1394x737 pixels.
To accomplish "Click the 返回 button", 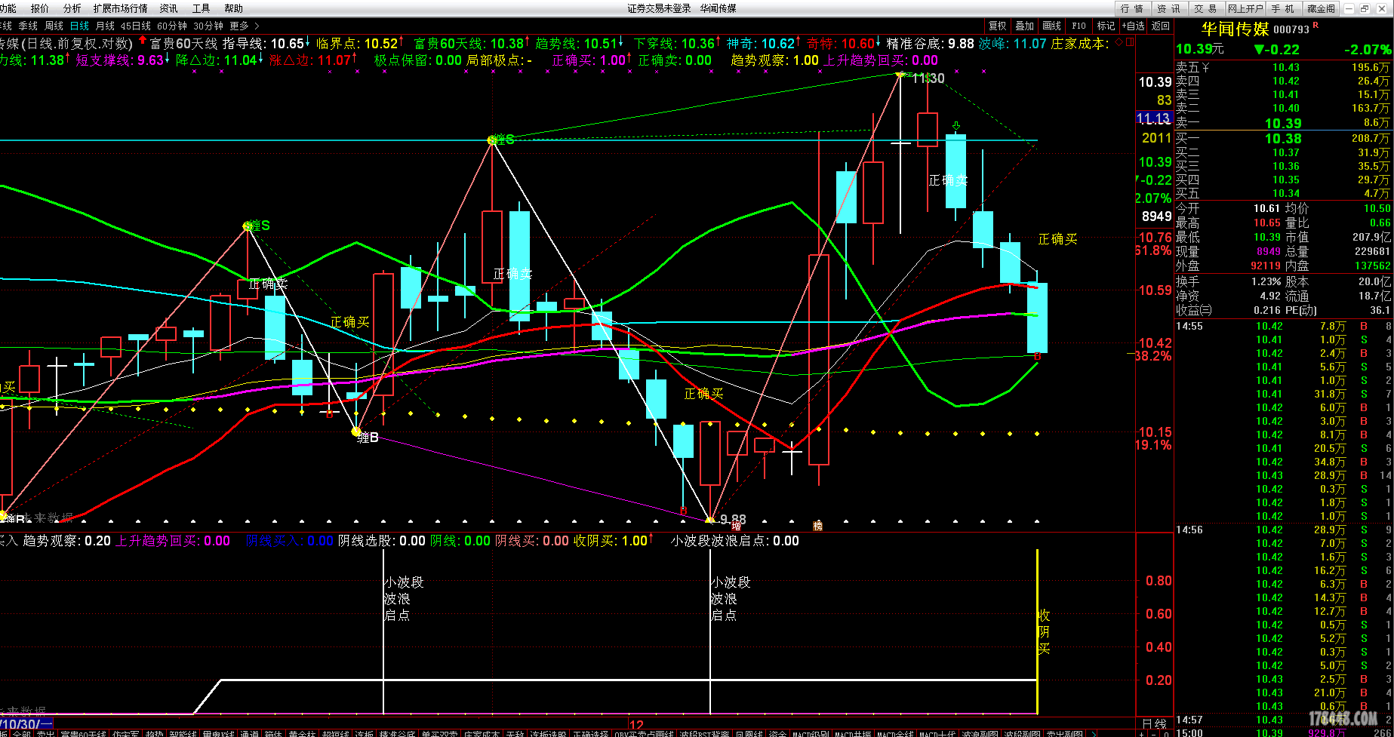I will (x=1160, y=26).
